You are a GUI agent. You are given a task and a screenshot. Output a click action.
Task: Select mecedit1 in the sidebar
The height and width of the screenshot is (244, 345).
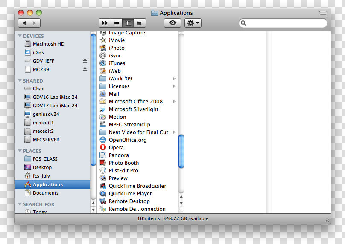[x=53, y=123]
